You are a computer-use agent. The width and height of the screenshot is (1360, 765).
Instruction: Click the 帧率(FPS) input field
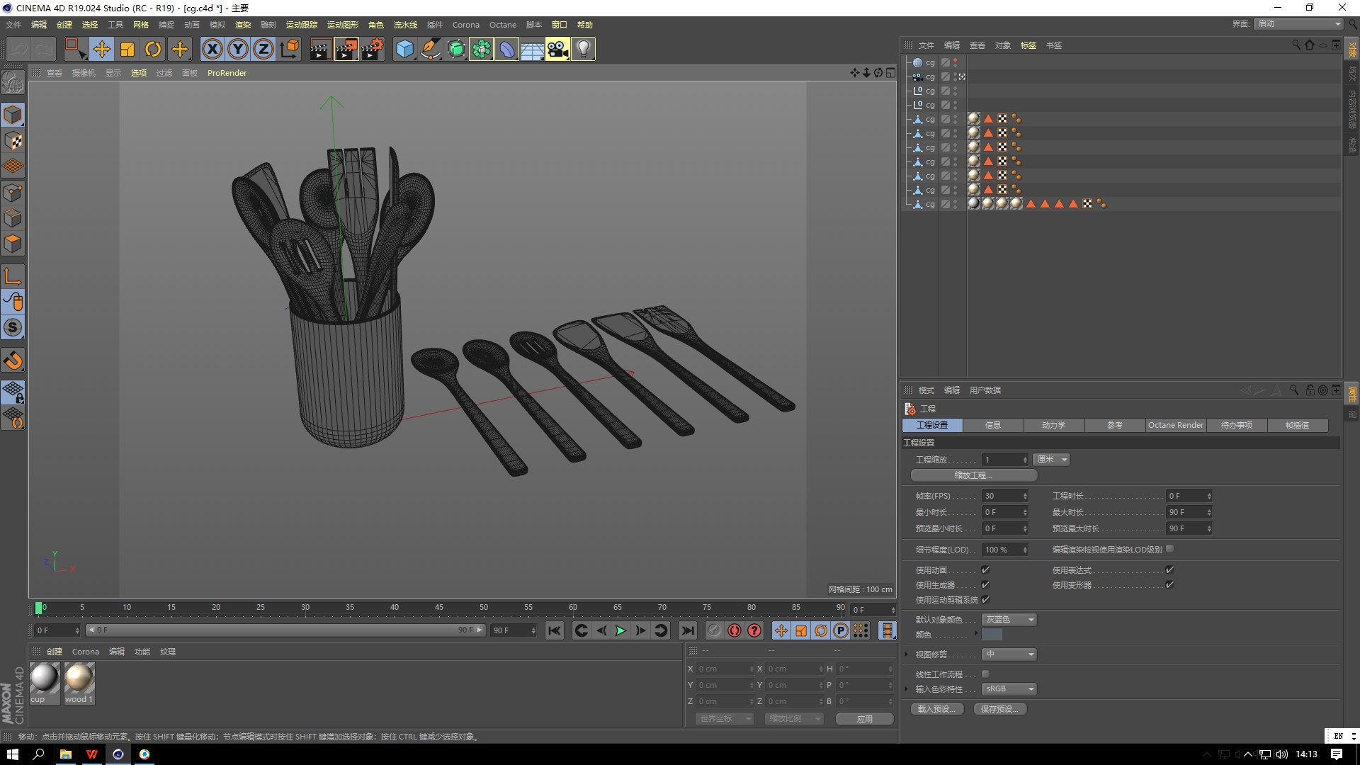(1004, 496)
